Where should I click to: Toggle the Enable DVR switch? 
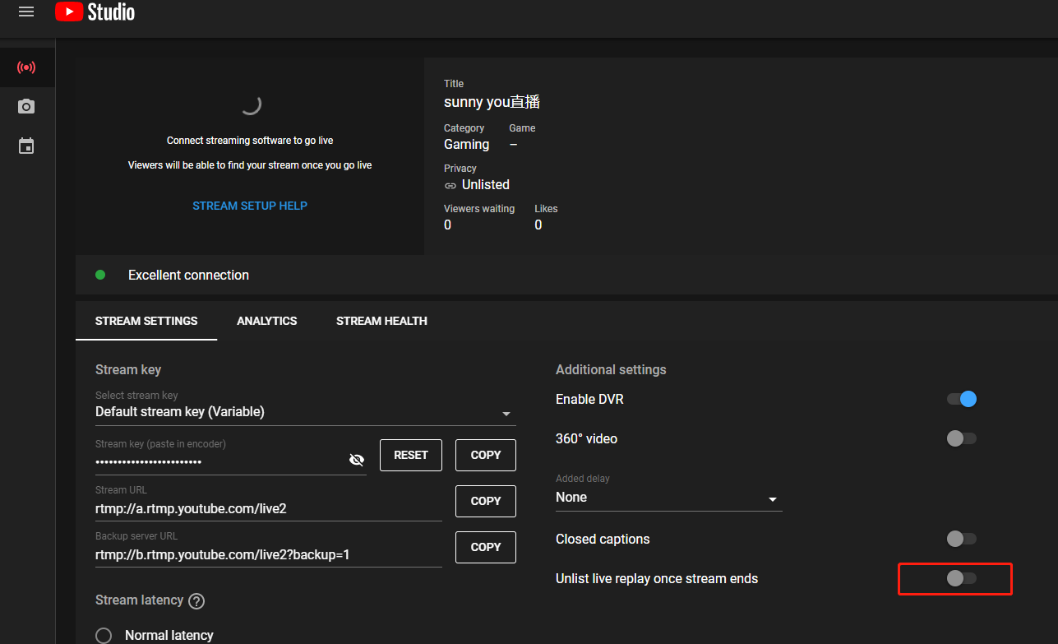pyautogui.click(x=962, y=399)
